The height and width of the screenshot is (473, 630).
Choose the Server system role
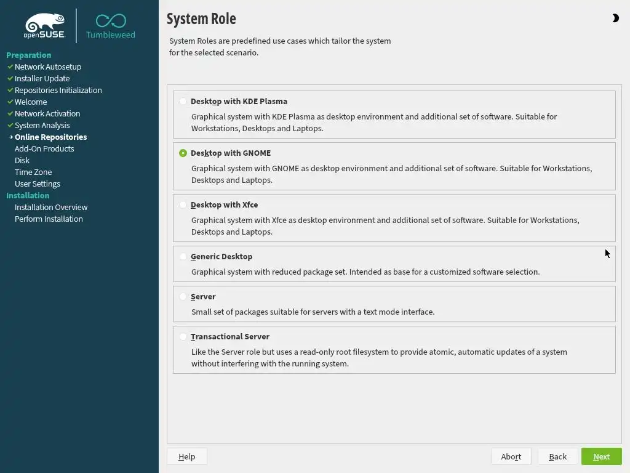tap(183, 297)
